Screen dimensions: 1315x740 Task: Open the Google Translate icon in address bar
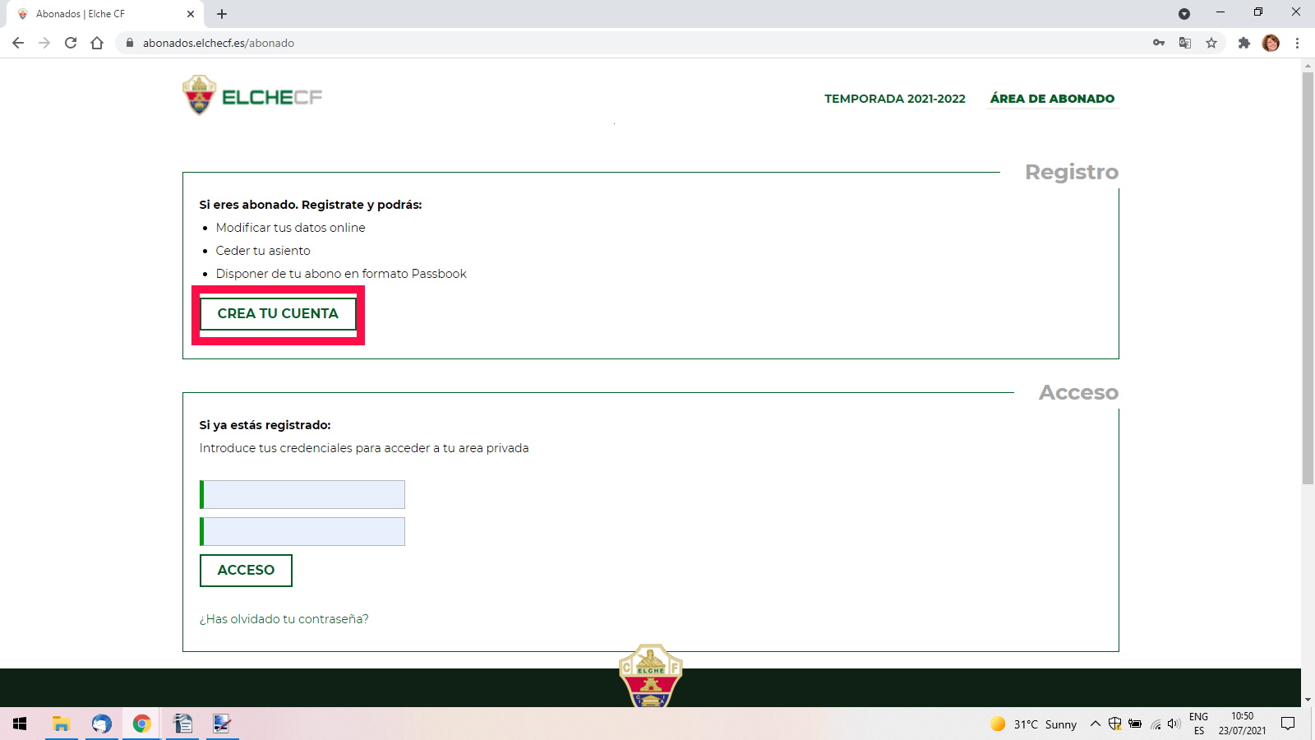[x=1185, y=42]
